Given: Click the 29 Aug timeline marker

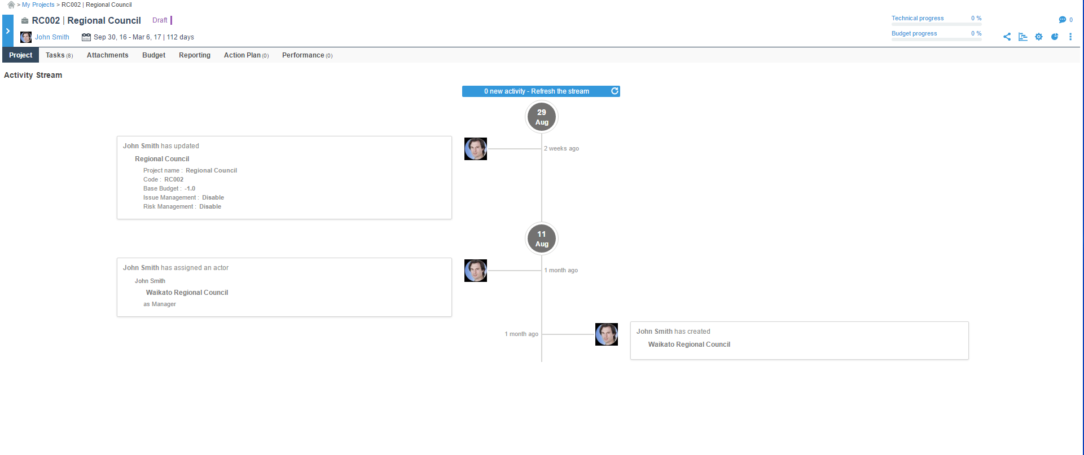Looking at the screenshot, I should pos(542,117).
